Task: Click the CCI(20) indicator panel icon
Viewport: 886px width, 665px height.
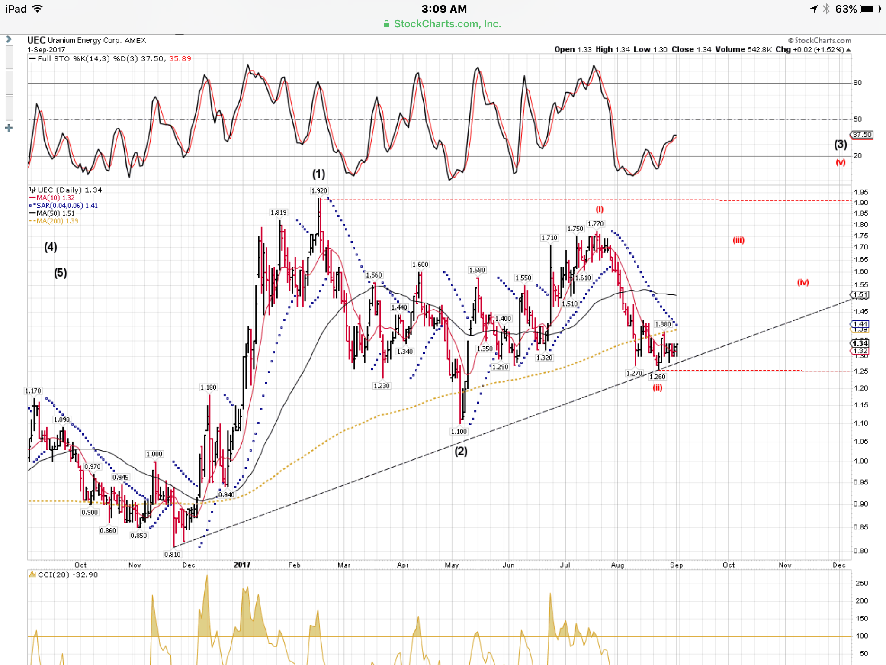Action: [x=32, y=575]
